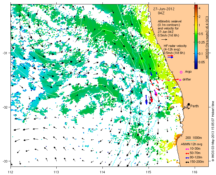Click the Argo legend label

pyautogui.click(x=188, y=72)
